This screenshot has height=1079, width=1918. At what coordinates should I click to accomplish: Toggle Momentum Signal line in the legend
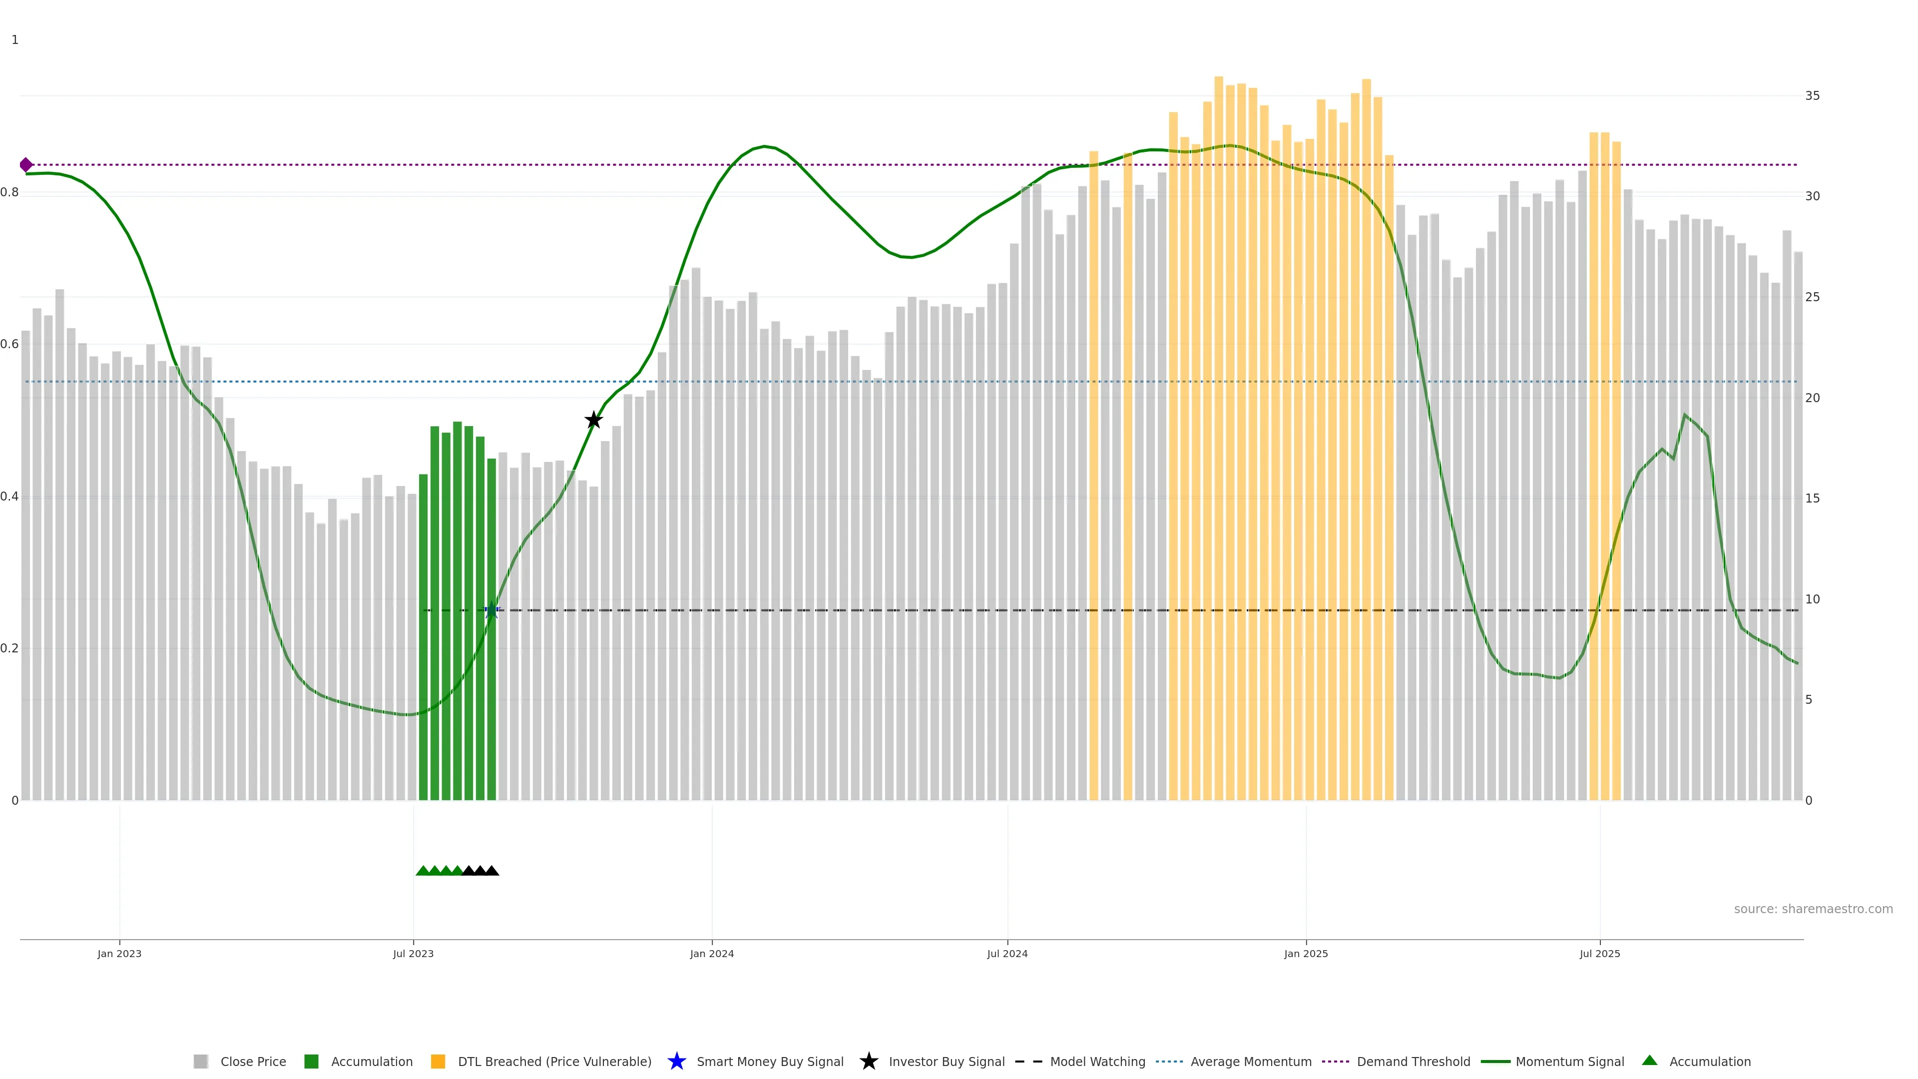click(x=1569, y=1062)
